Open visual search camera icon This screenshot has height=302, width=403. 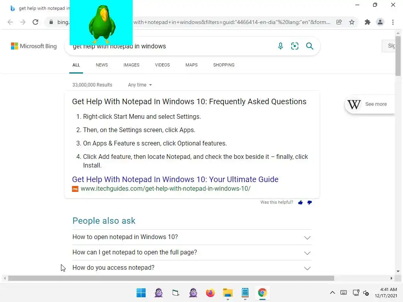click(295, 46)
